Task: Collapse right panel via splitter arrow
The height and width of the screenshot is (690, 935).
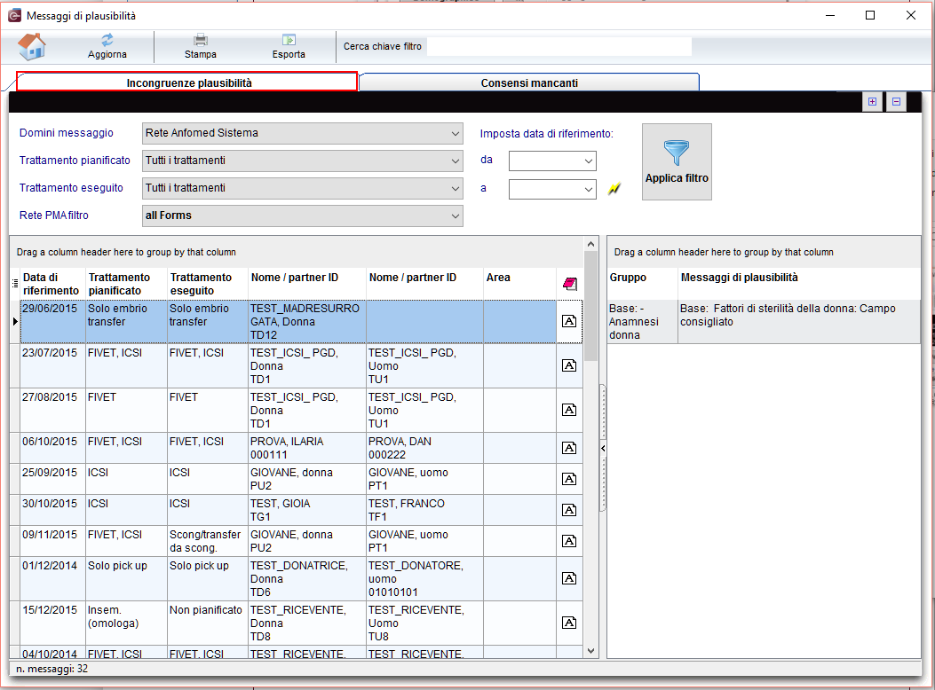Action: pos(603,448)
